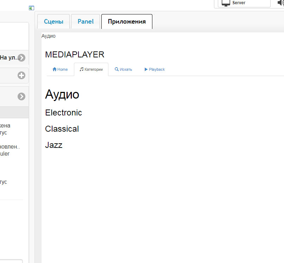Click the sidebar collapse panel icon
284x263 pixels.
pyautogui.click(x=31, y=8)
